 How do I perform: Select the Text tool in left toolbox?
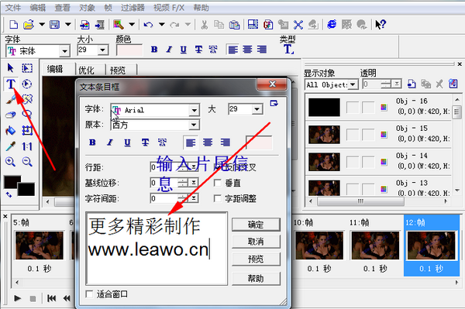coord(11,84)
